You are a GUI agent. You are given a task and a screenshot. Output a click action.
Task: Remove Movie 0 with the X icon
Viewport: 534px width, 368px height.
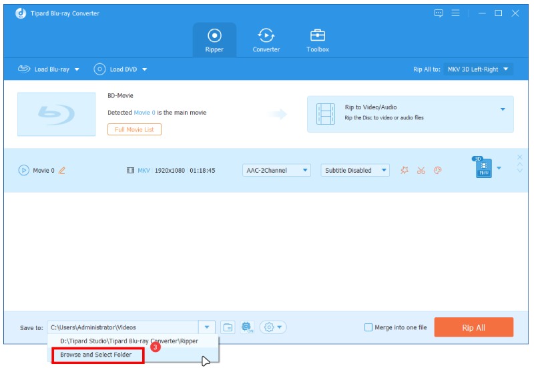pyautogui.click(x=520, y=157)
